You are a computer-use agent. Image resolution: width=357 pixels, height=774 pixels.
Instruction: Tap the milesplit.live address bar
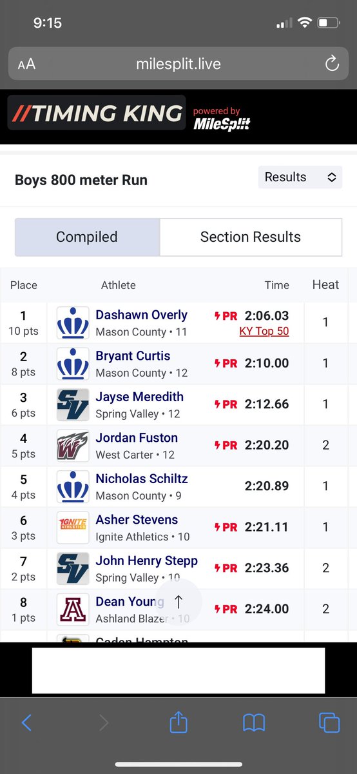pos(179,64)
